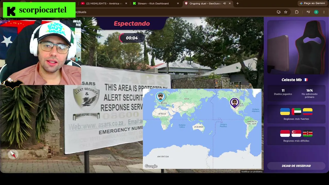Click the Singapore flag in hardest regions
Viewport: 329px width, 185px height.
click(296, 134)
